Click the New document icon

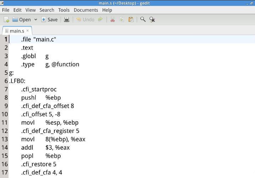pyautogui.click(x=6, y=20)
